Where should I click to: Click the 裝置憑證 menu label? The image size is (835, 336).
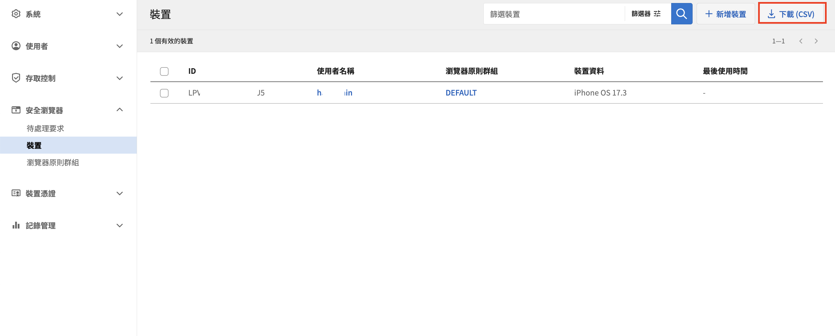(x=40, y=193)
